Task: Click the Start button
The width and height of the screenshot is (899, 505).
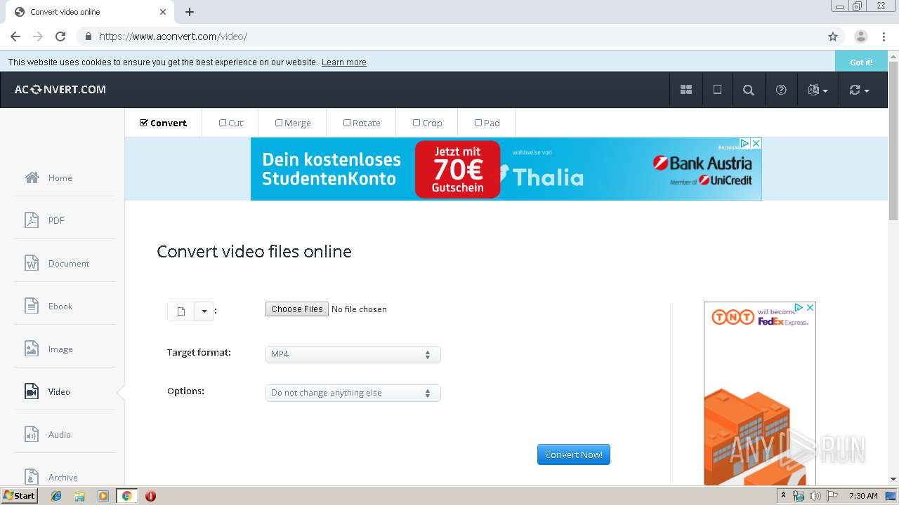Action: (x=20, y=496)
